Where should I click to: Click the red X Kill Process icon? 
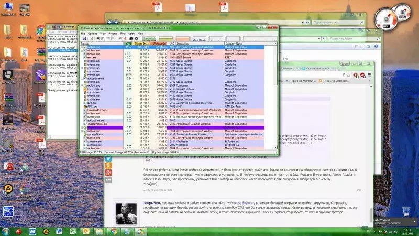[x=125, y=39]
